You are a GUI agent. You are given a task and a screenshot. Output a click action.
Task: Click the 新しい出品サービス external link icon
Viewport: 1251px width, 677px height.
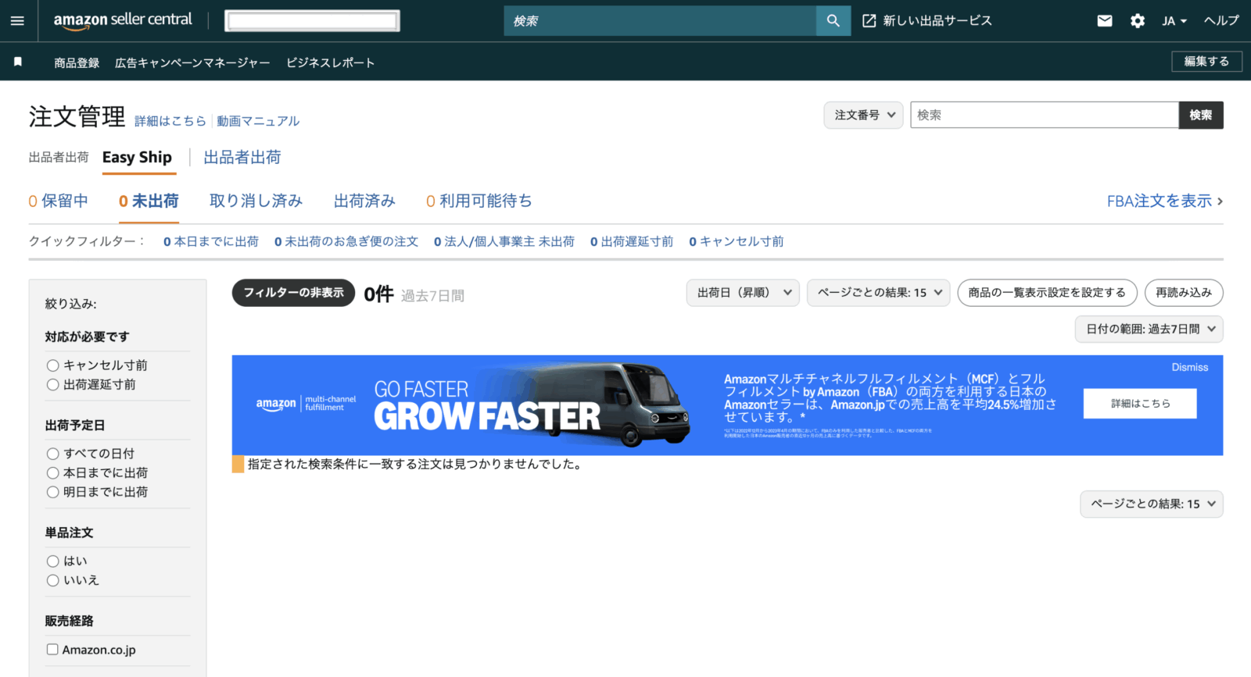pyautogui.click(x=869, y=21)
